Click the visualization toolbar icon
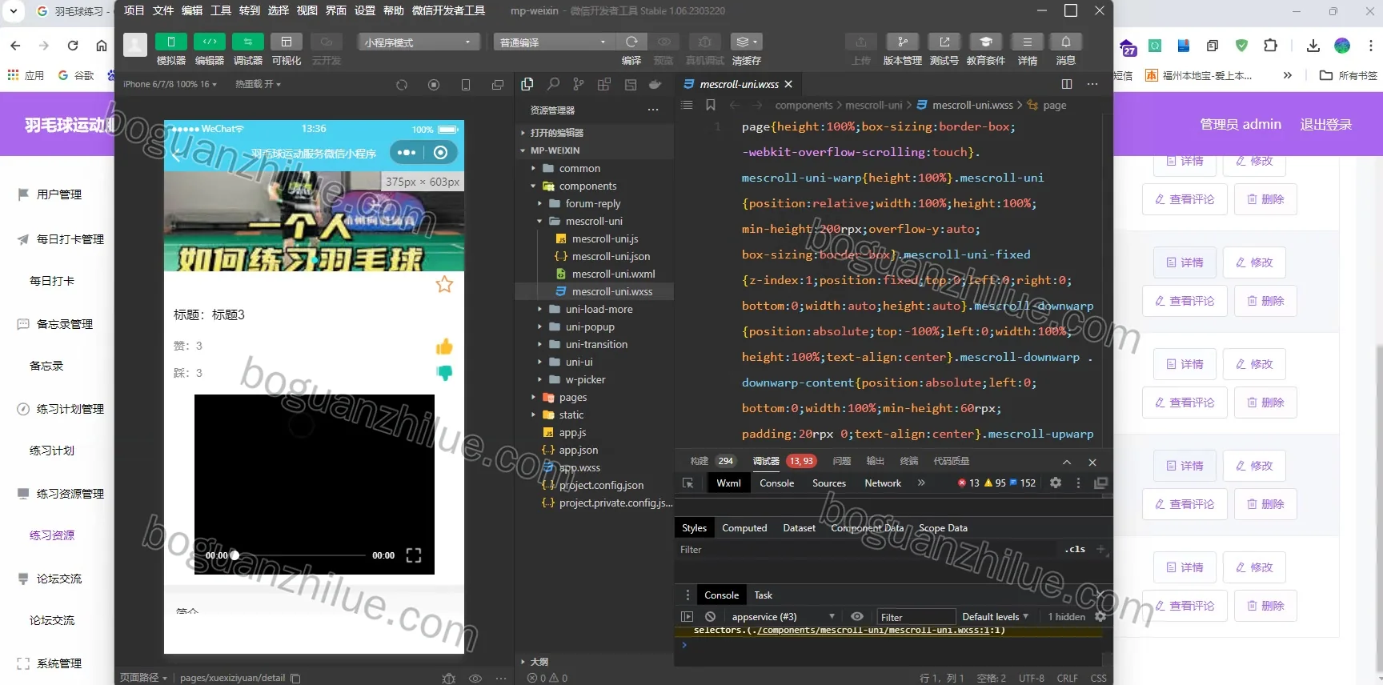The height and width of the screenshot is (685, 1383). click(286, 42)
